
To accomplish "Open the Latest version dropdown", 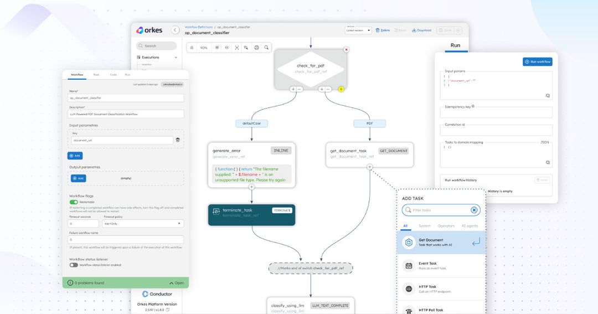I will 358,30.
